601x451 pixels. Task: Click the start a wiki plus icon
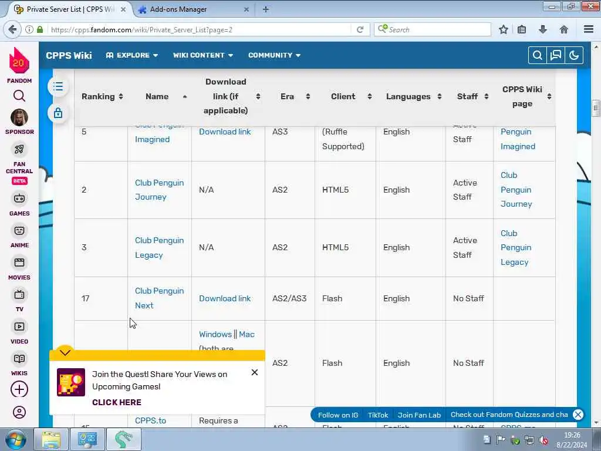tap(19, 389)
